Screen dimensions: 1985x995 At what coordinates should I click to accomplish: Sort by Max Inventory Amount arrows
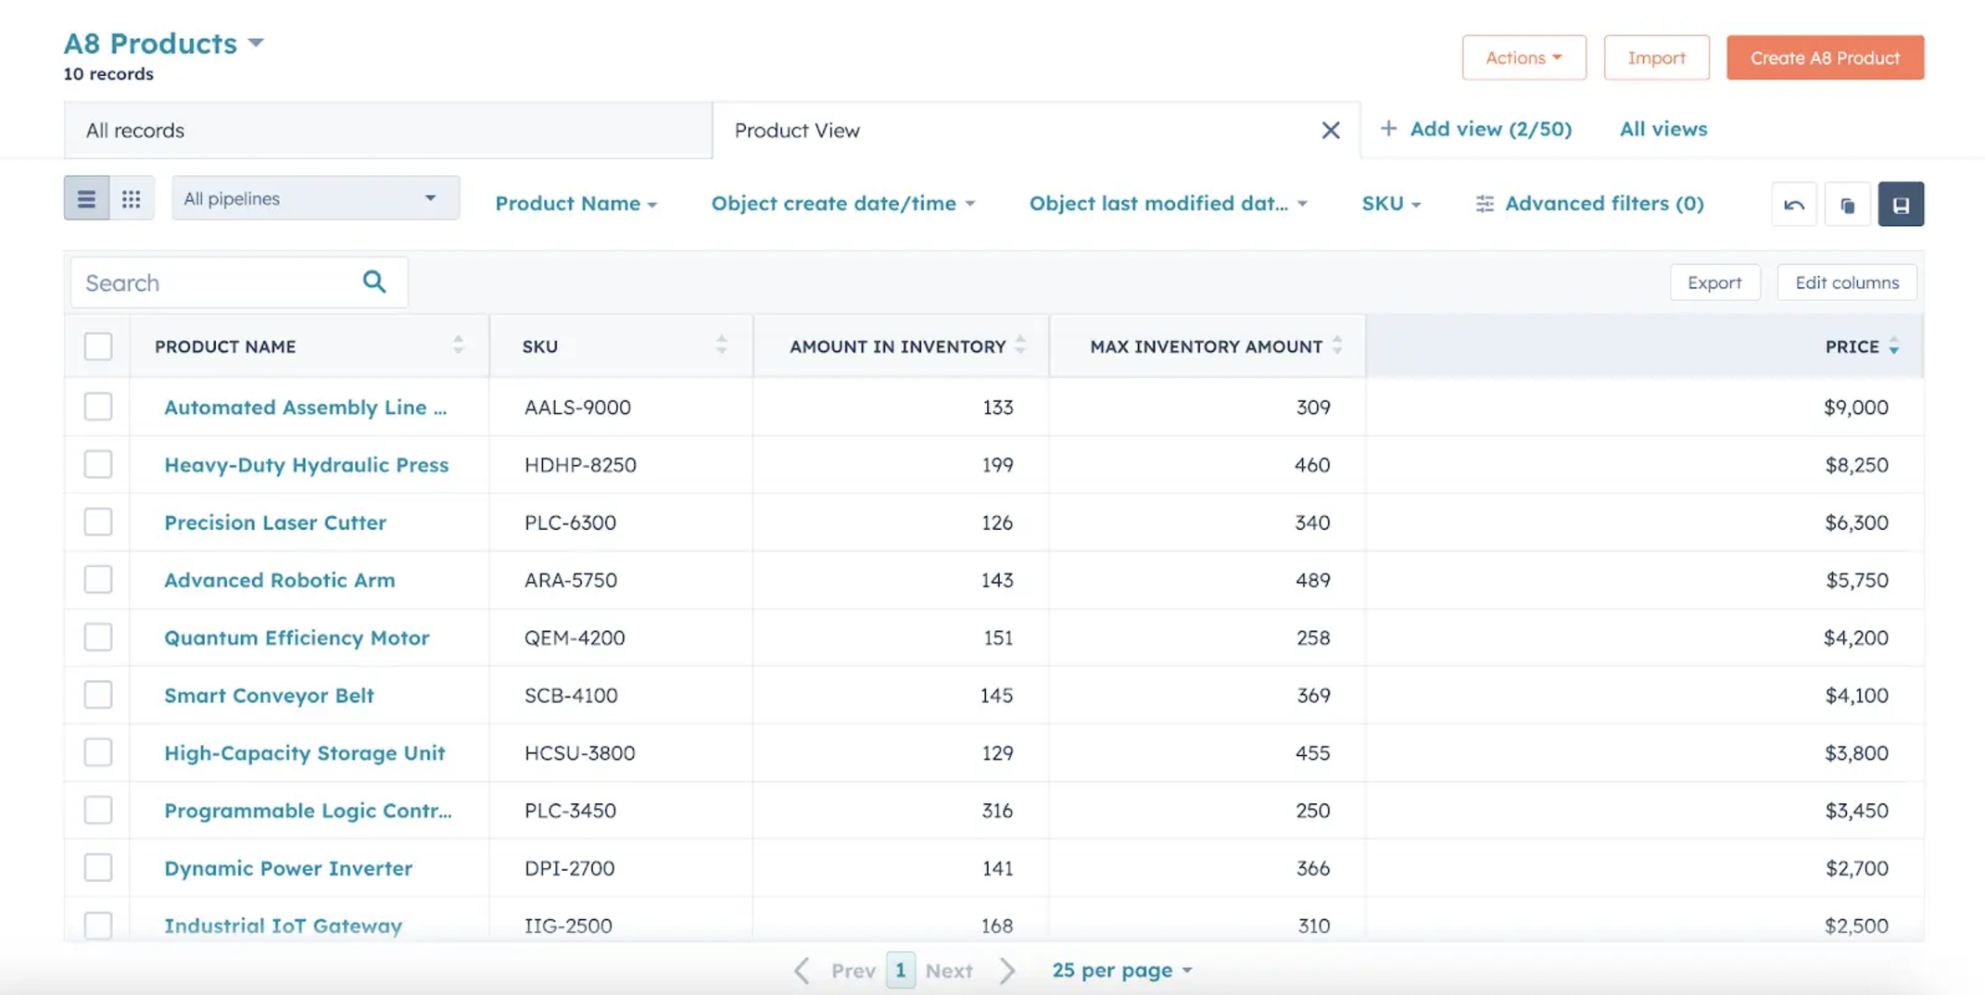pyautogui.click(x=1336, y=346)
